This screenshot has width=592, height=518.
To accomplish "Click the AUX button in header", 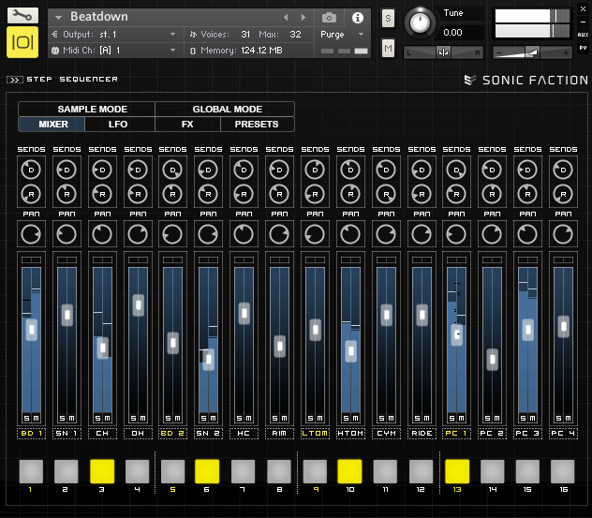I will coord(583,34).
